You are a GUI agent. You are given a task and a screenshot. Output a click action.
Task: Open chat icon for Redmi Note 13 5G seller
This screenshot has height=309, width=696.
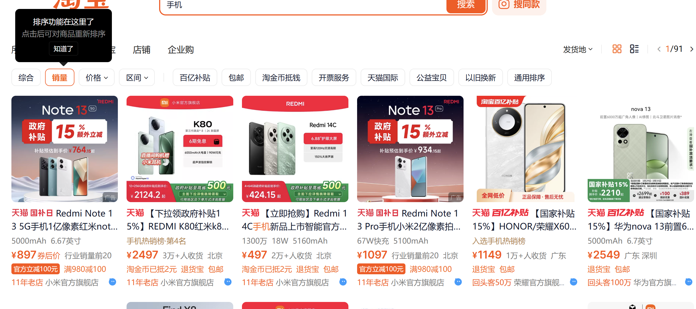112,282
